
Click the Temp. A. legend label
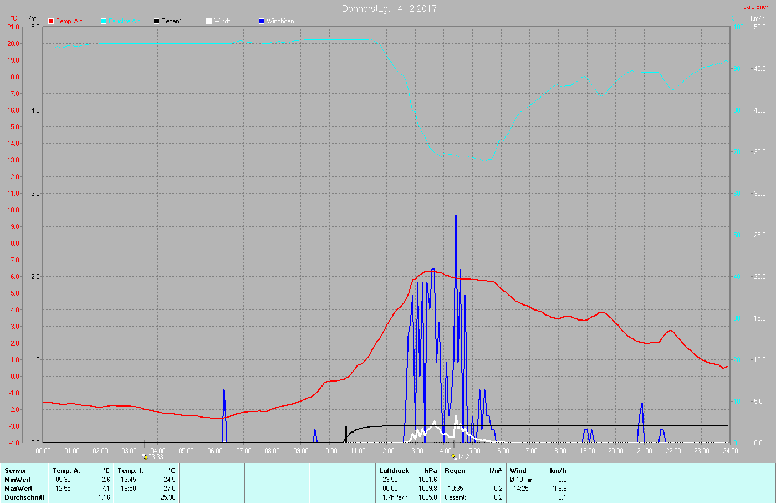coord(69,21)
